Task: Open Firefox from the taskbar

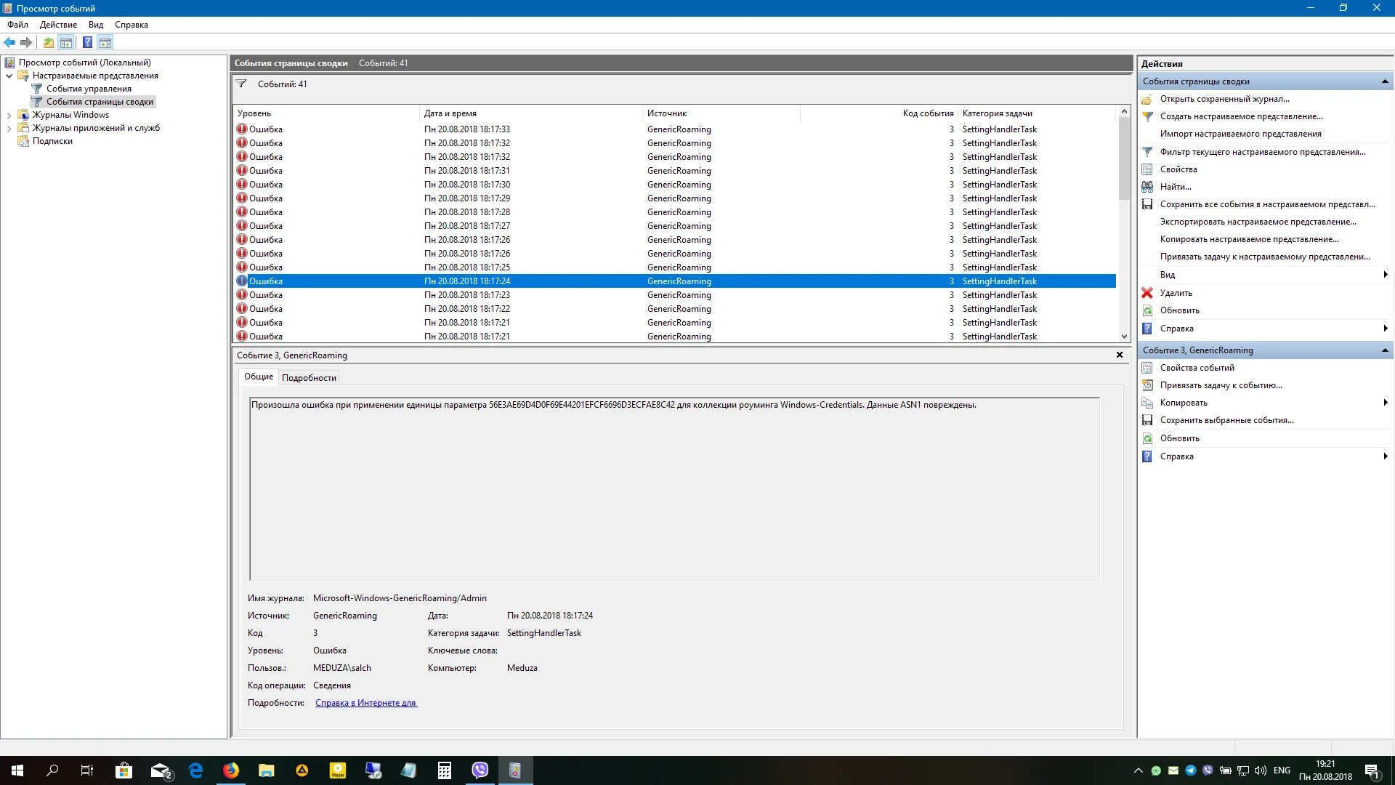Action: [231, 770]
